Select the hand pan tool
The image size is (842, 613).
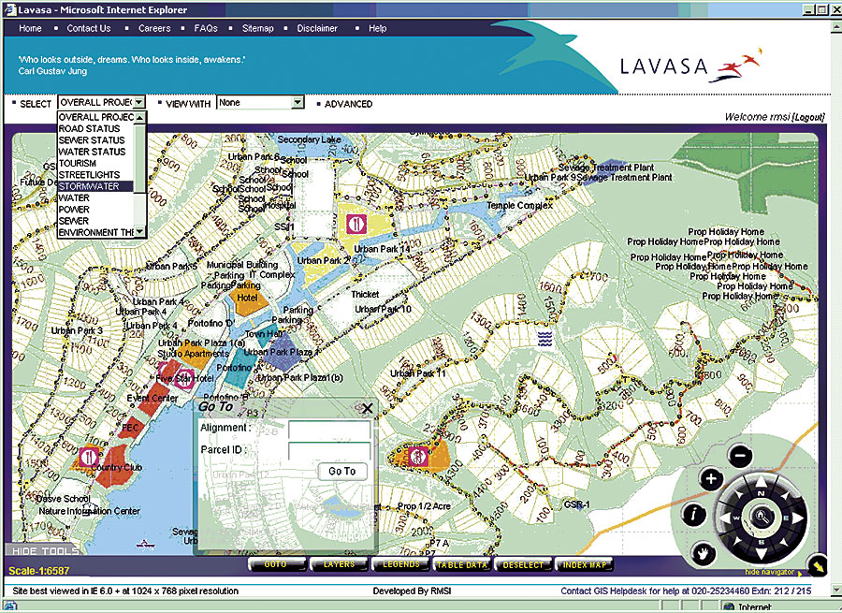704,553
